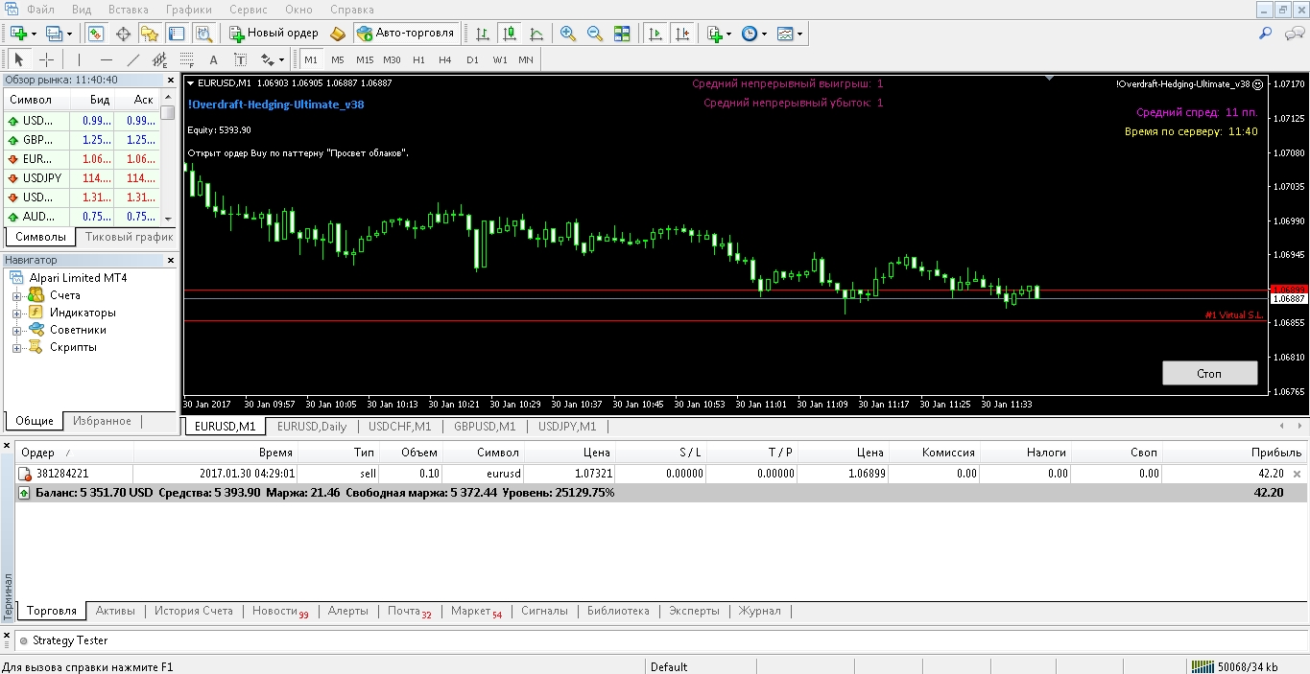Open the profiles dropdown arrow
Viewport: 1310px width, 674px height.
pyautogui.click(x=69, y=34)
